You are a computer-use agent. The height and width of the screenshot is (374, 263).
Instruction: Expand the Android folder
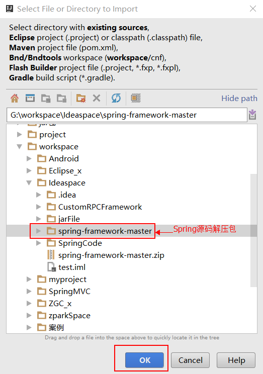29,159
